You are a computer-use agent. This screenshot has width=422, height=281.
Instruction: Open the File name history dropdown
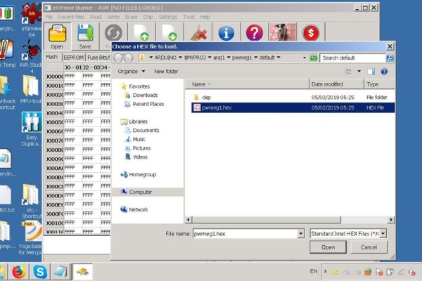point(301,233)
